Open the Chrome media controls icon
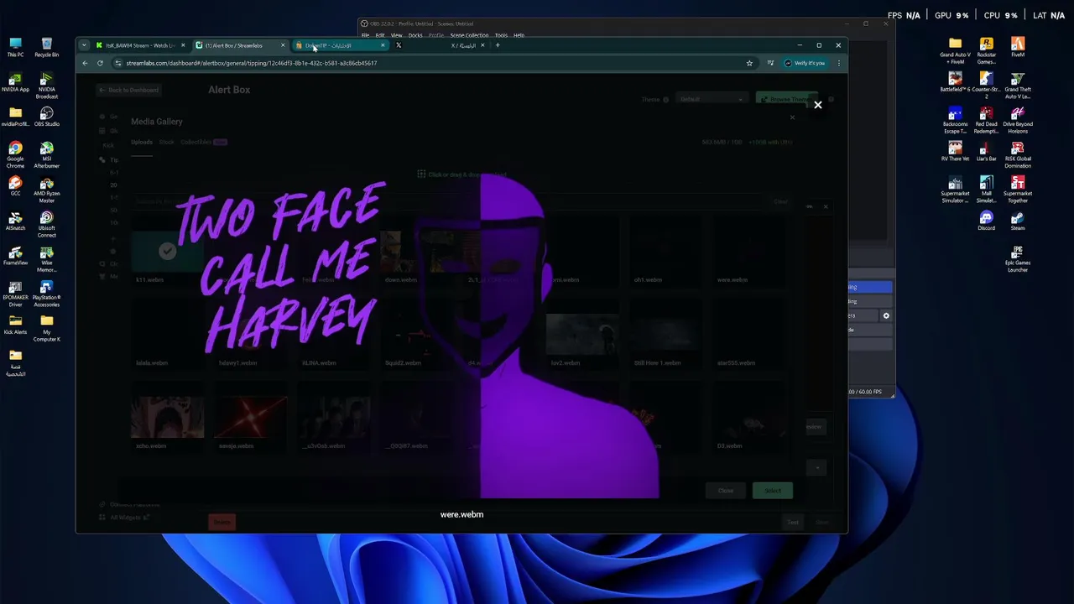Image resolution: width=1074 pixels, height=604 pixels. point(770,63)
